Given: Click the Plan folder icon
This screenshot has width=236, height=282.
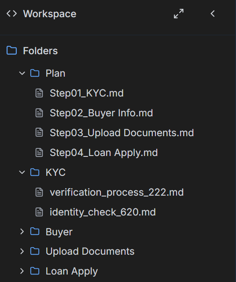Looking at the screenshot, I should tap(35, 73).
